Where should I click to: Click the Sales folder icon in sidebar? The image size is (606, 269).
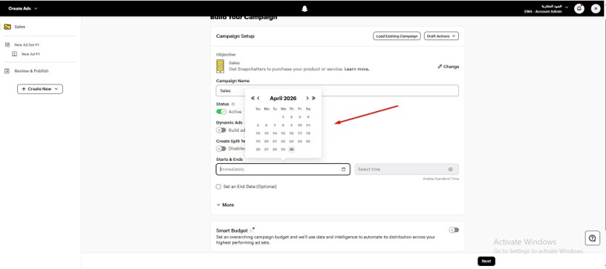[7, 27]
